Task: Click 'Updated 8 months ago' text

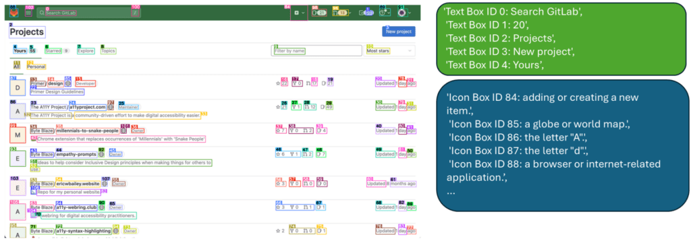Action: pos(391,184)
